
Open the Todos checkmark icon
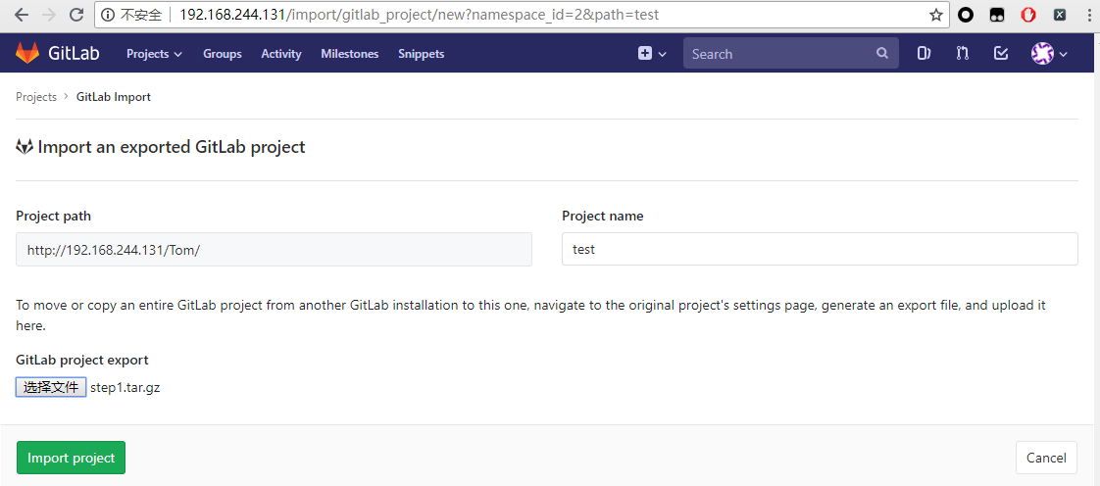click(x=1001, y=53)
